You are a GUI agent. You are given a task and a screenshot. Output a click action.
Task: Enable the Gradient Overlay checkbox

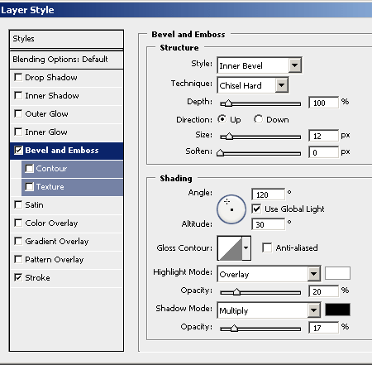point(18,241)
